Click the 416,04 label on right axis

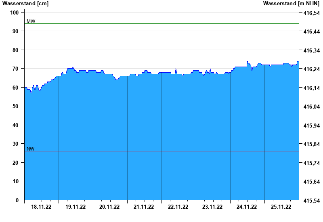312,107
